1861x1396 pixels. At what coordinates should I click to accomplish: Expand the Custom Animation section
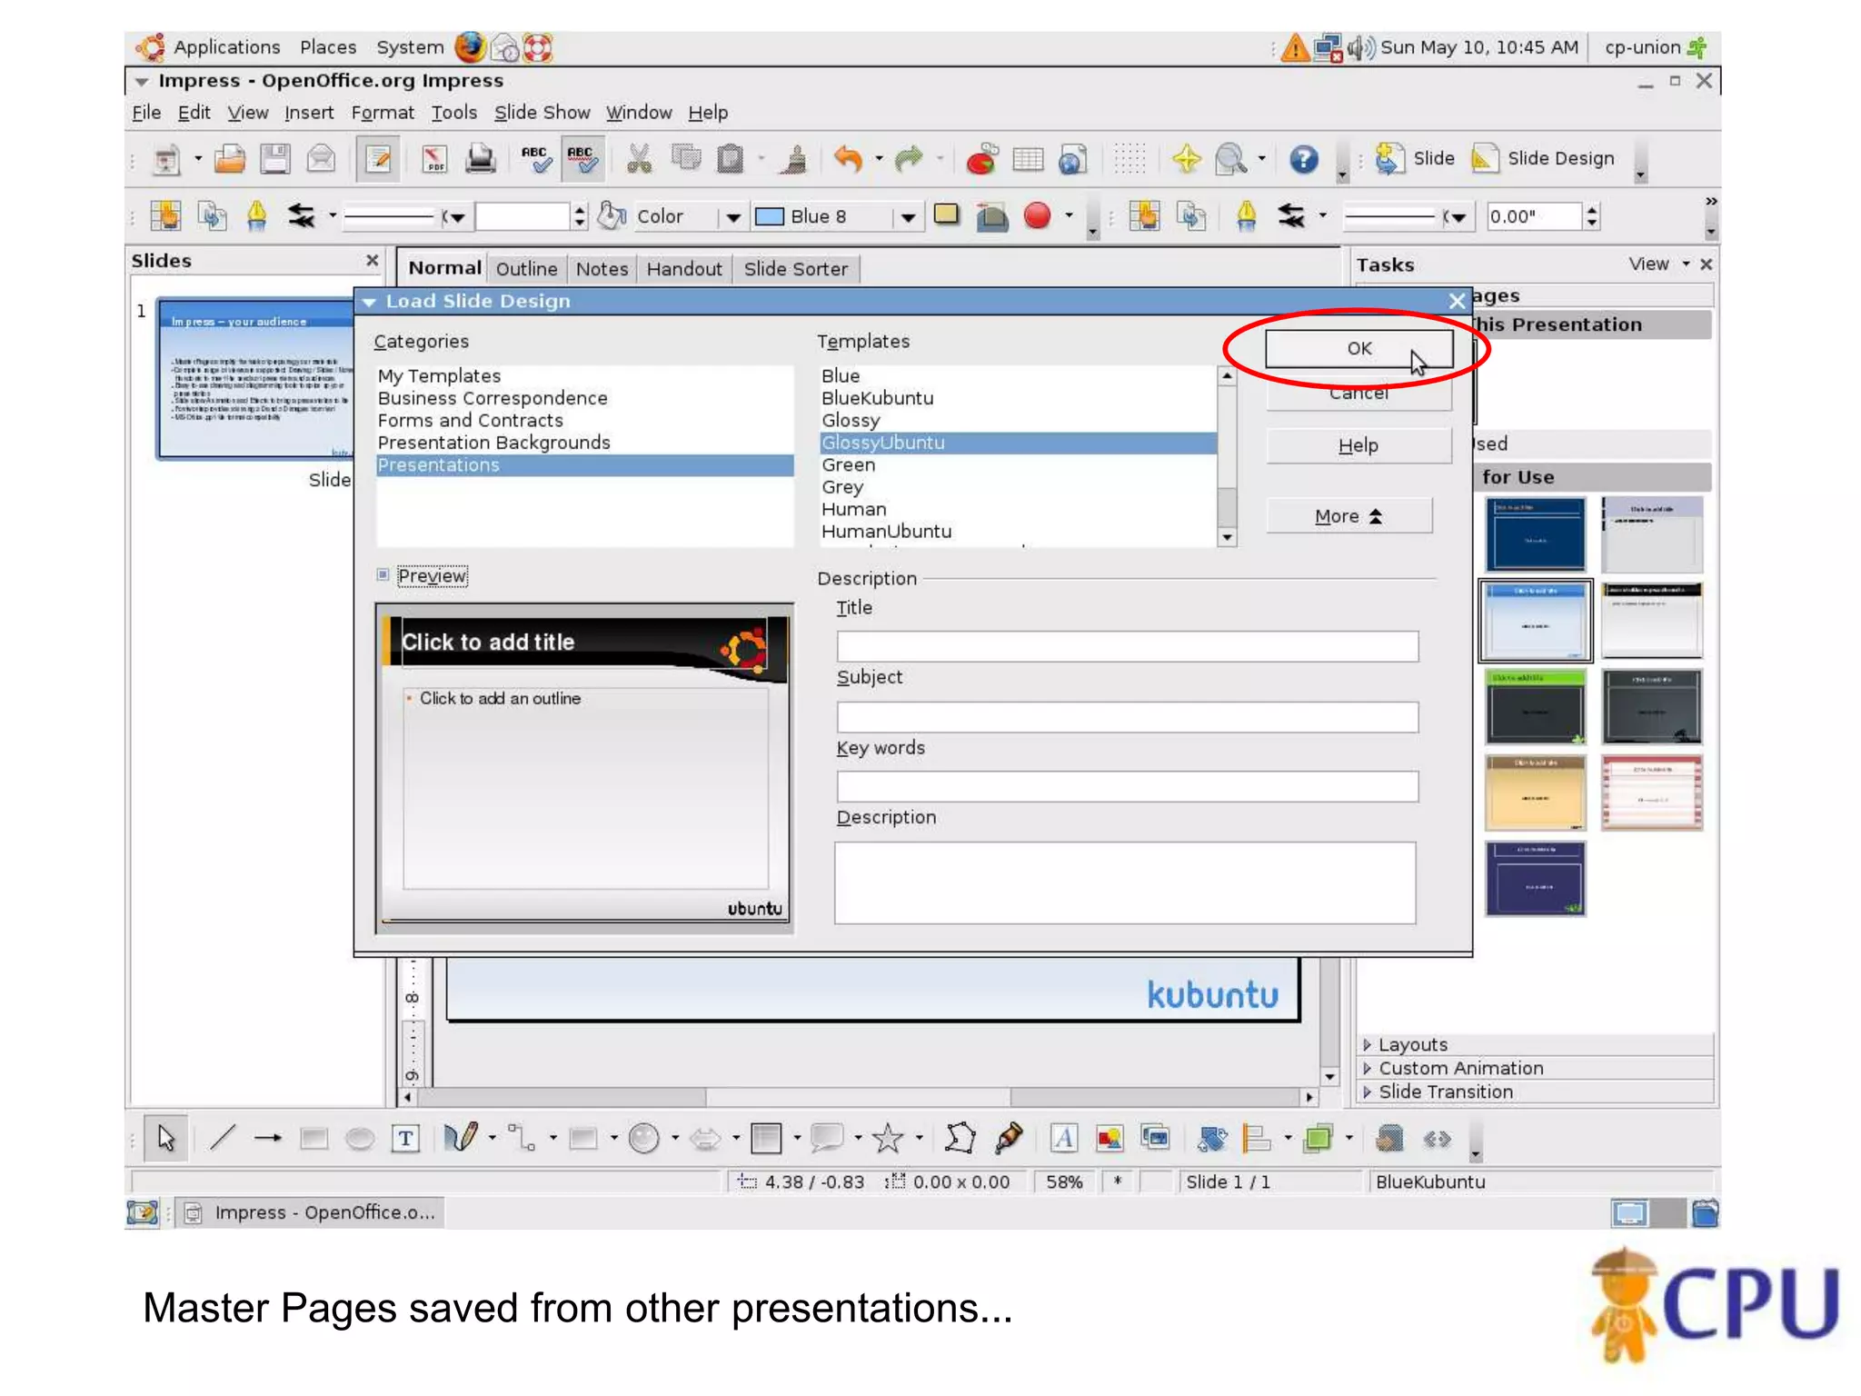coord(1460,1068)
